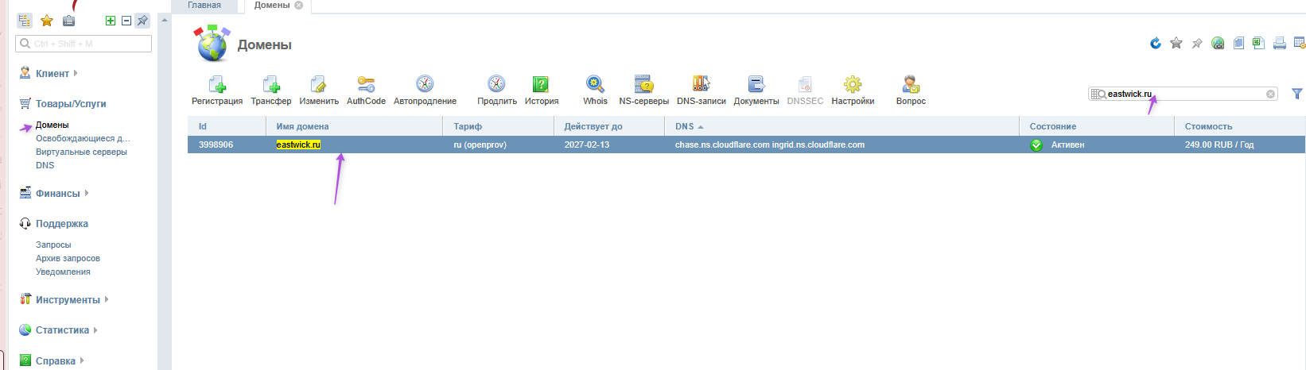Click the Продлить renewal icon

click(496, 85)
